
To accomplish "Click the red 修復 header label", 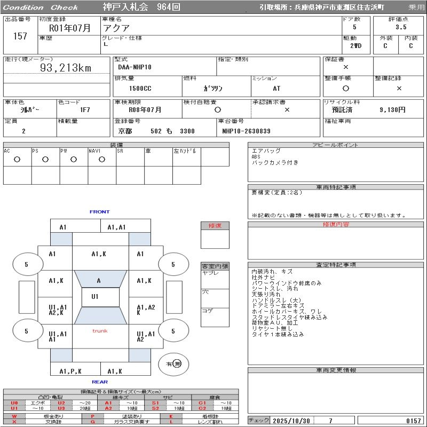I will [x=215, y=226].
